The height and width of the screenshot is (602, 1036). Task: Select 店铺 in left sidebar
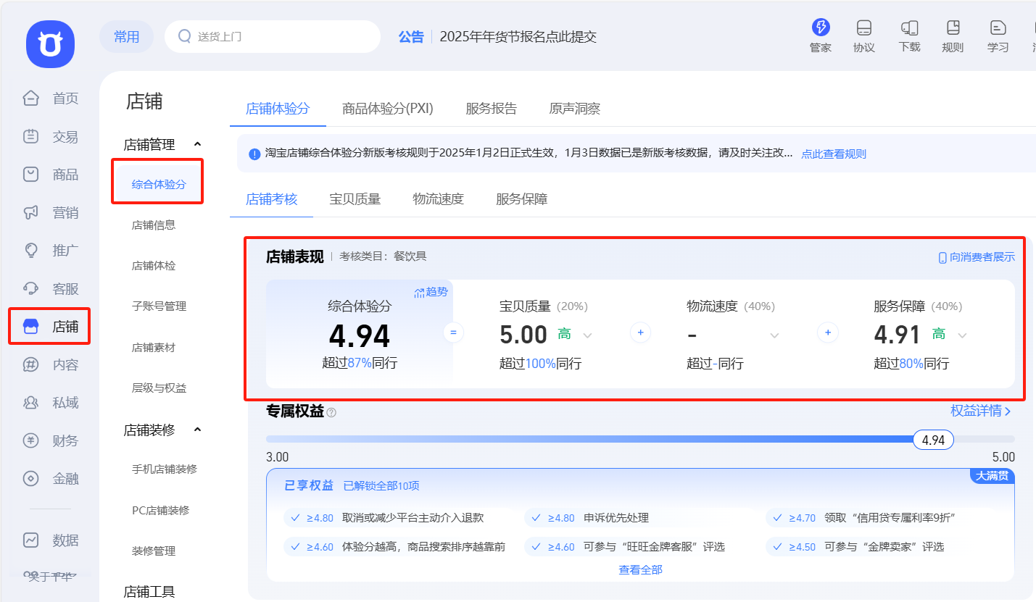(x=49, y=326)
